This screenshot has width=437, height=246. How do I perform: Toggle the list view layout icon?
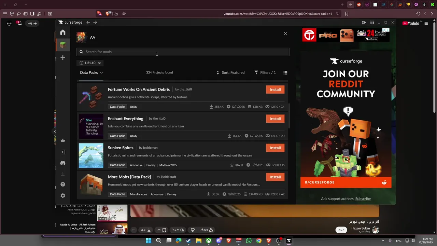tap(285, 72)
